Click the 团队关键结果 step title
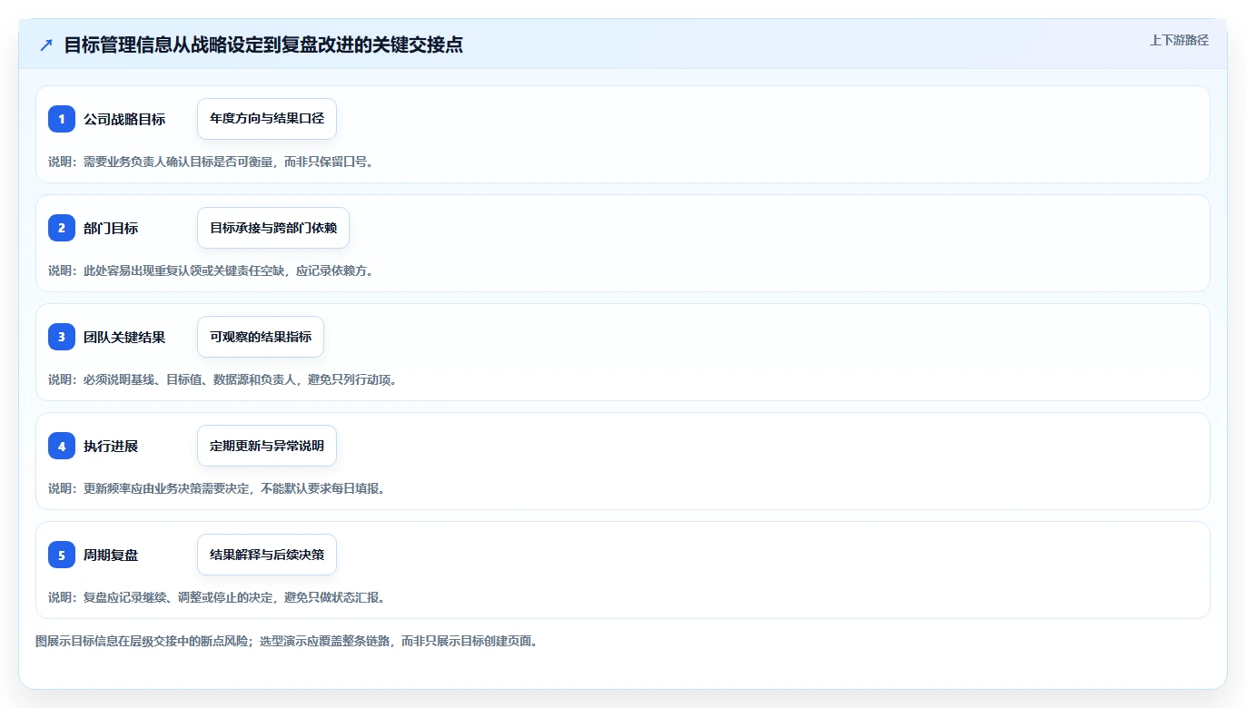Screen dimensions: 1246x708 coord(124,337)
